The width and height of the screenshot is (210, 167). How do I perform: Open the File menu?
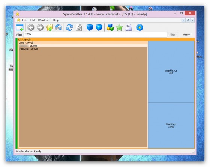(24, 20)
